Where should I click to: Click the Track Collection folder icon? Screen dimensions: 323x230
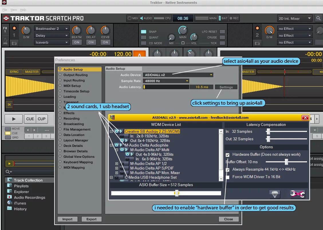pos(9,180)
